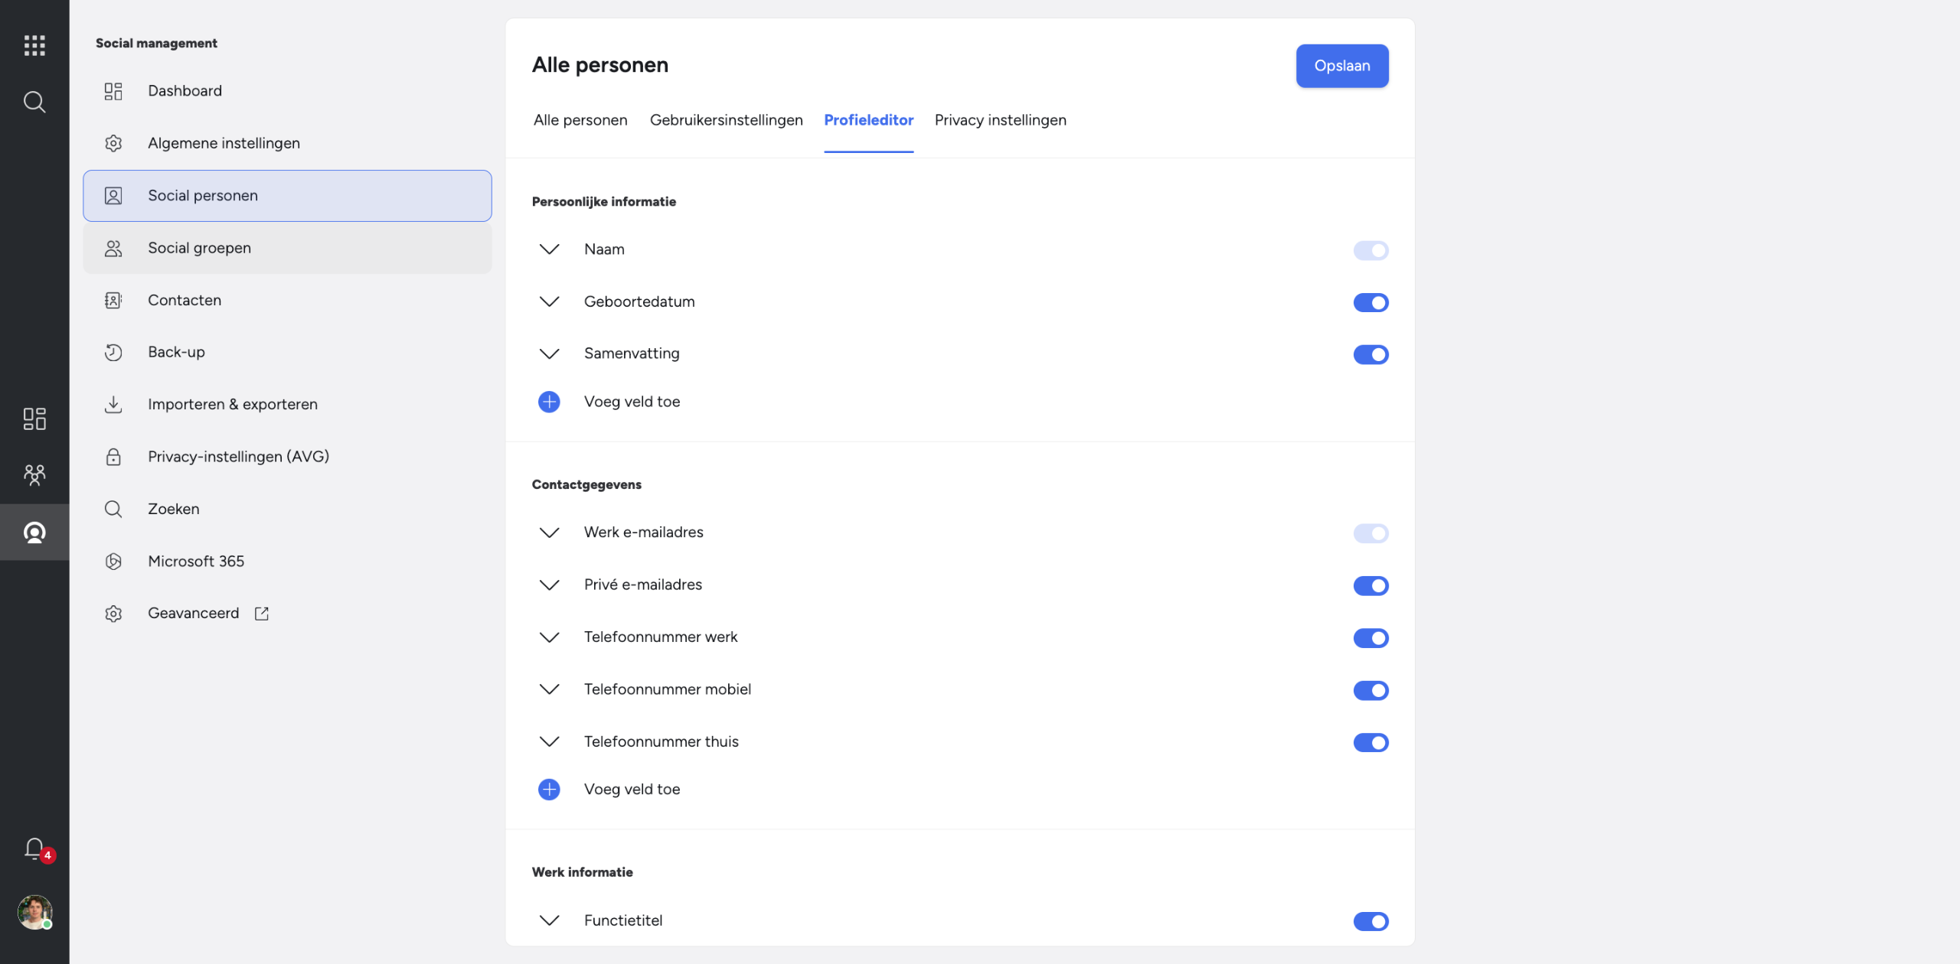Open Privacy-instellingen (AVG) lock icon
Image resolution: width=1960 pixels, height=964 pixels.
click(x=113, y=457)
